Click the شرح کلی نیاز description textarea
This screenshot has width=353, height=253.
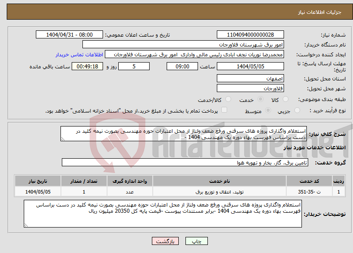[184, 134]
